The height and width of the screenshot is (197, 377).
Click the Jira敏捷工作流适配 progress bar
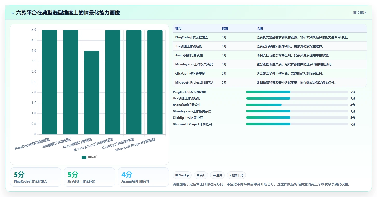click(x=297, y=98)
